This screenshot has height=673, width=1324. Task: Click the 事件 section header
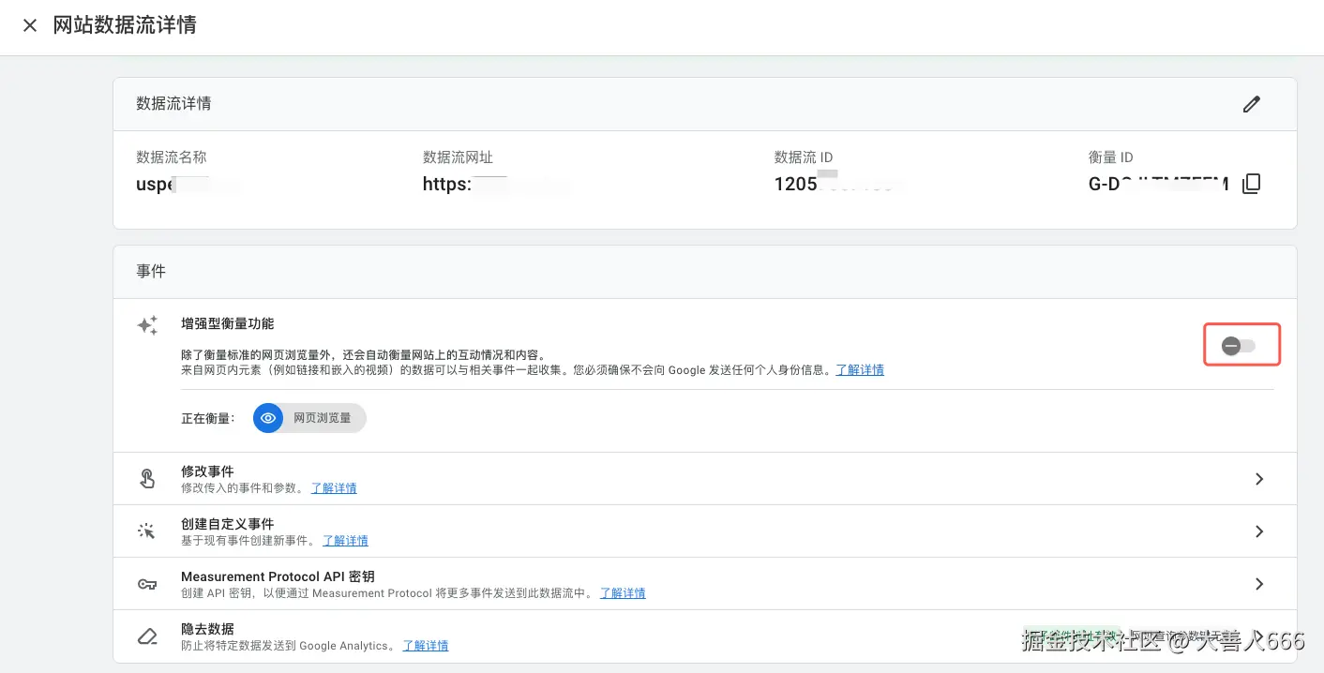(x=151, y=271)
